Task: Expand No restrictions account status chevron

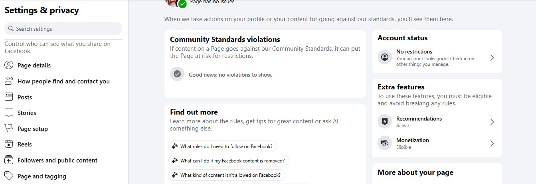Action: (492, 57)
